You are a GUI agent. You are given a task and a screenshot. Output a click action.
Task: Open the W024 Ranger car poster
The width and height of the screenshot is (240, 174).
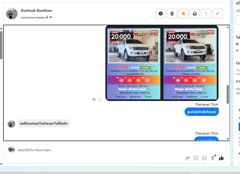click(x=134, y=64)
